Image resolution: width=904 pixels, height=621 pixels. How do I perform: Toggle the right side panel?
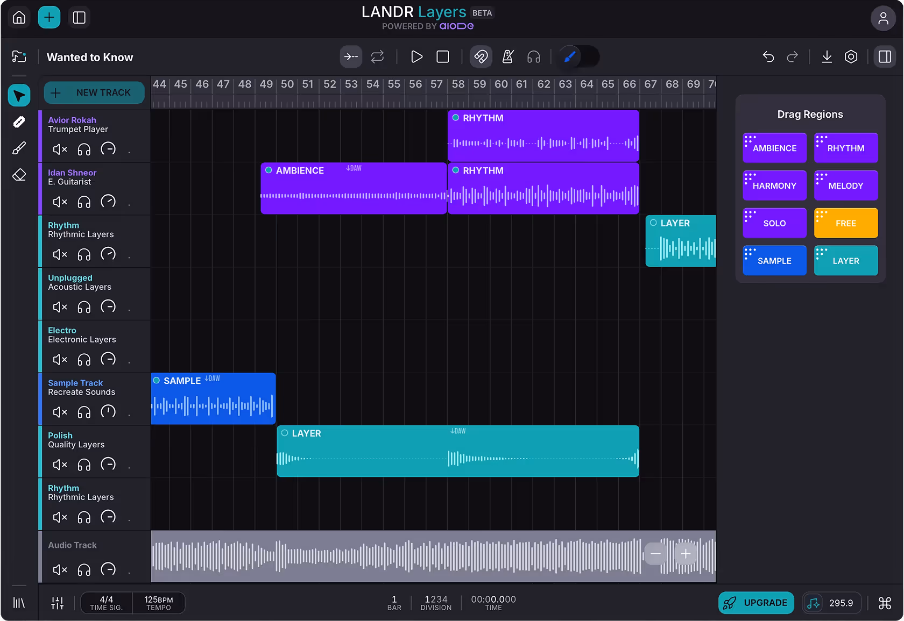[885, 57]
